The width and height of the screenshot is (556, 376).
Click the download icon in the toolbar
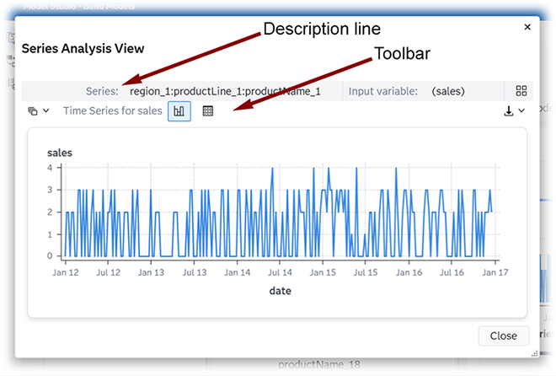[x=509, y=110]
